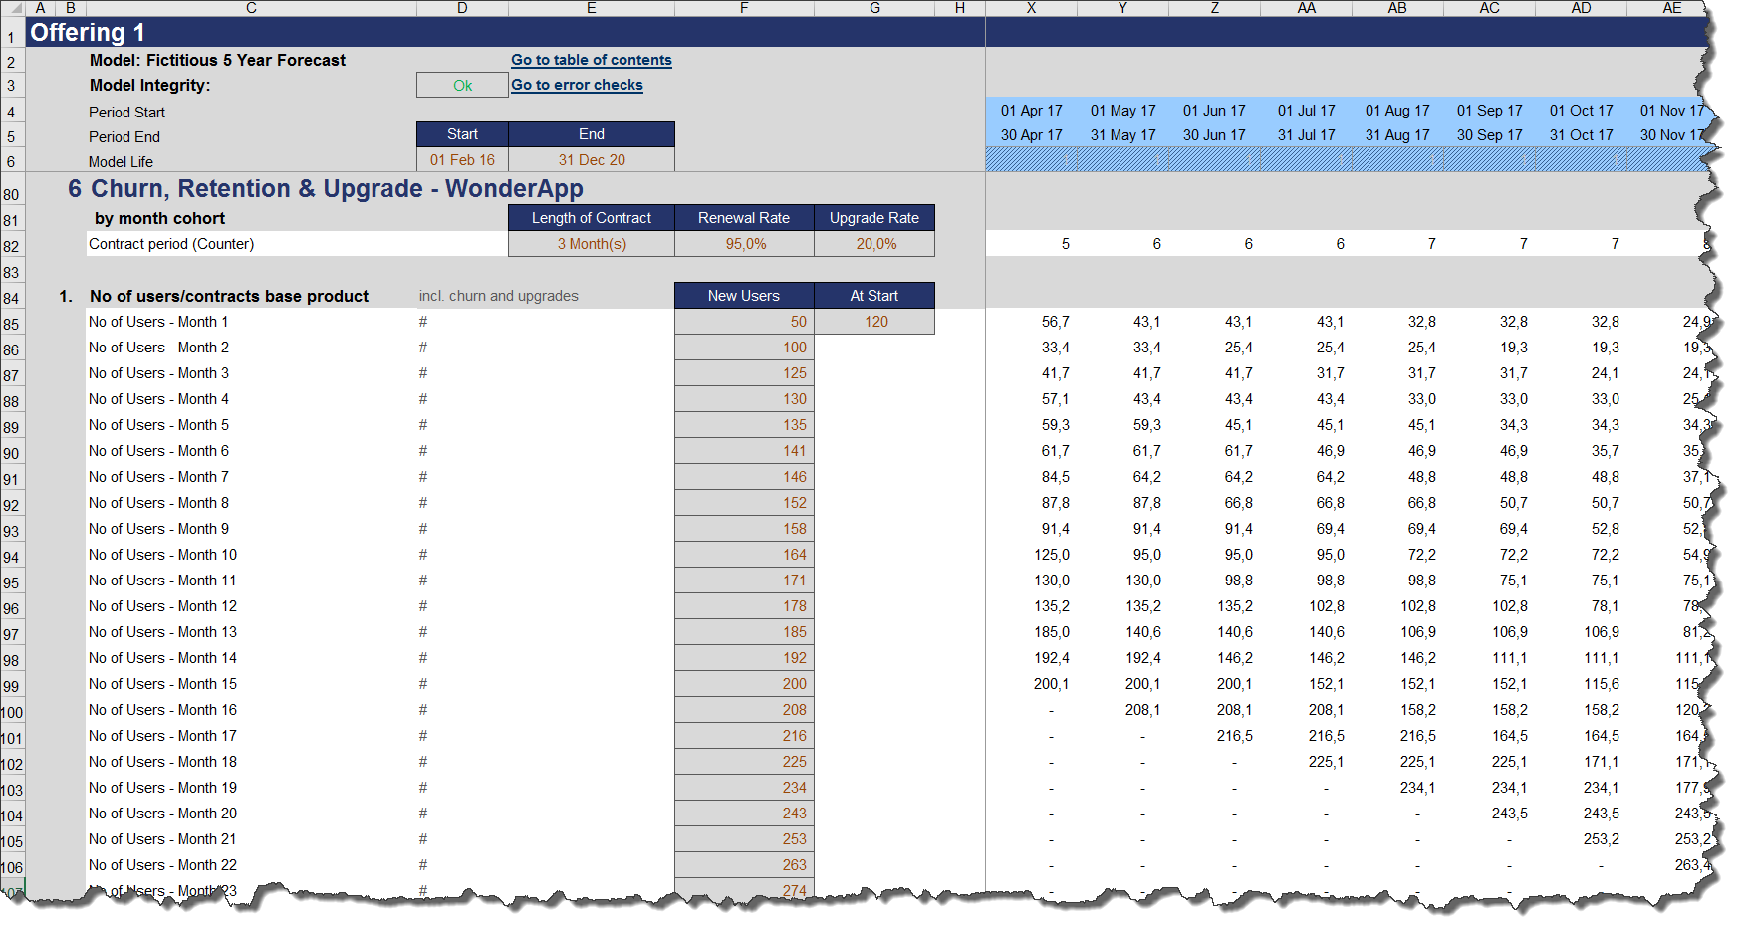Open the 'Go to table of contents' link
Viewport: 1742px width, 930px height.
tap(592, 60)
